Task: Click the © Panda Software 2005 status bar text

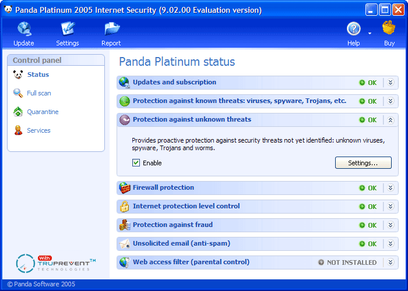Action: click(41, 284)
